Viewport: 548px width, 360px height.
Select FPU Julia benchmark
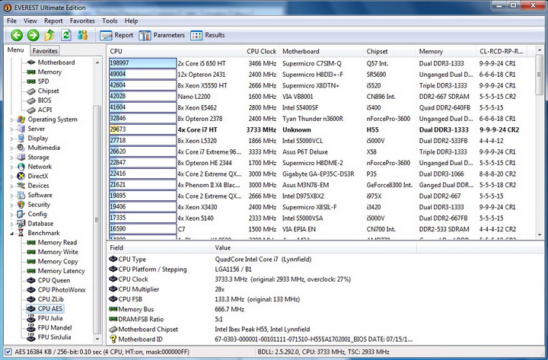point(50,318)
